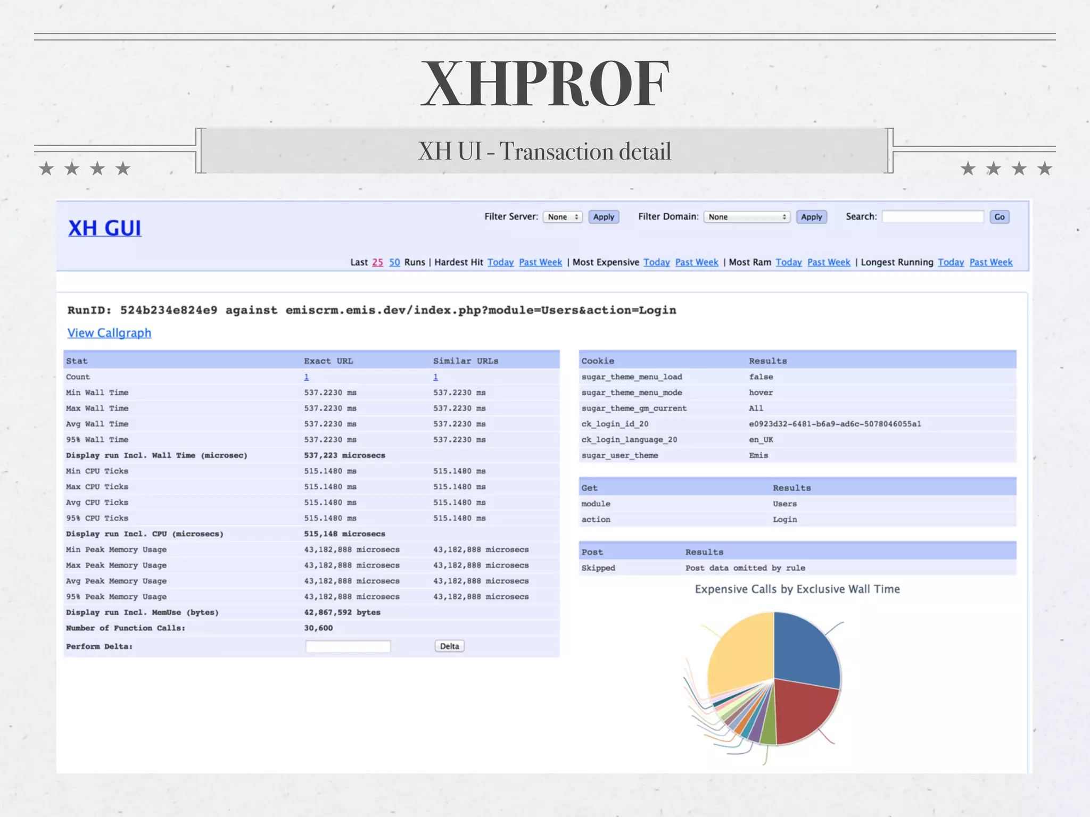Expand the Filter Domain dropdown
Viewport: 1090px width, 817px height.
[746, 217]
